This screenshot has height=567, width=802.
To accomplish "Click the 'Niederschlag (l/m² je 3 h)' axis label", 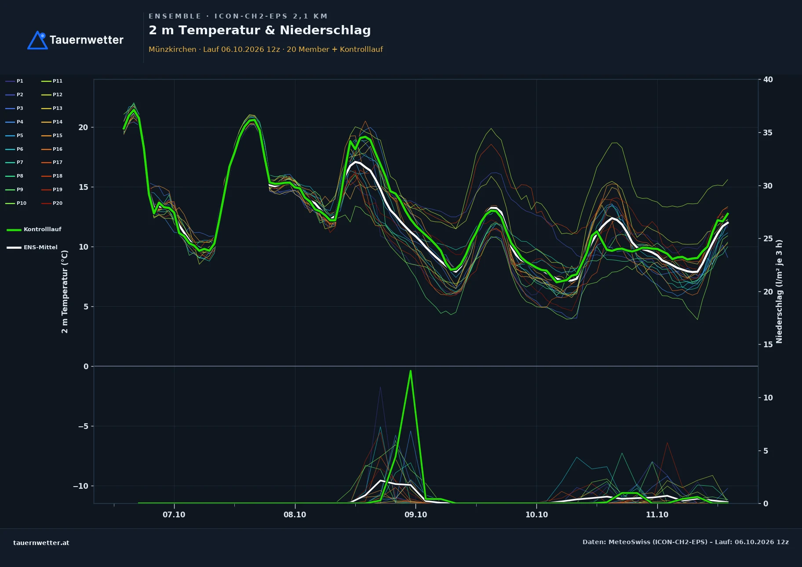I will [779, 291].
